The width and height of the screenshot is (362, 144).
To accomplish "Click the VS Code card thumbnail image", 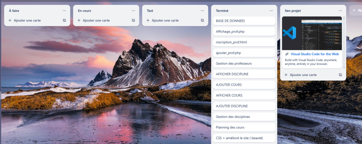I will pyautogui.click(x=312, y=33).
